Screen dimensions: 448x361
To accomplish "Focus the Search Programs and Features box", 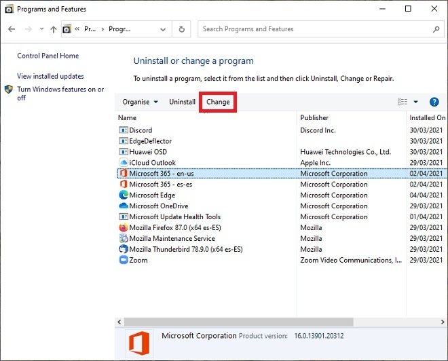I will coord(321,29).
